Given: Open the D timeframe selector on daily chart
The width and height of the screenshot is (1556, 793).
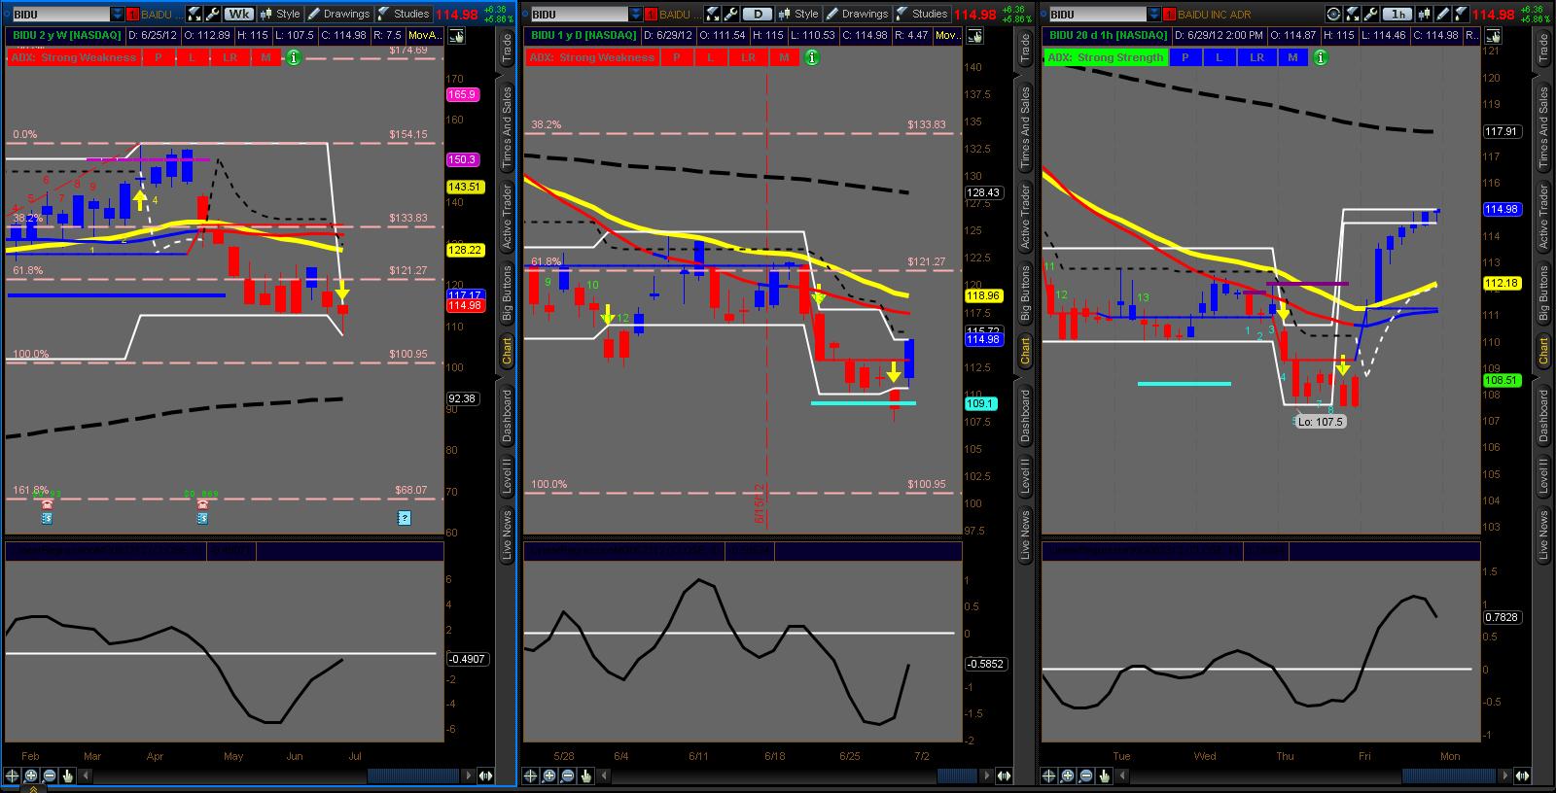Looking at the screenshot, I should click(x=758, y=14).
